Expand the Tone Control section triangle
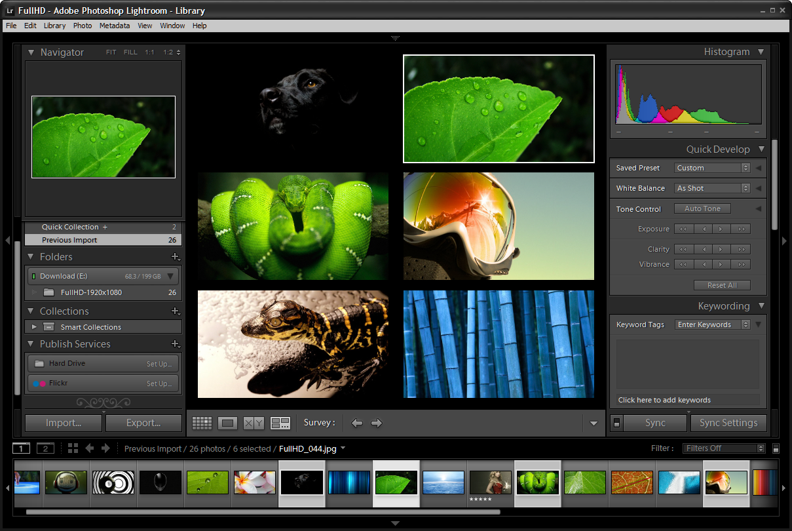Screen dimensions: 792x531 (759, 209)
